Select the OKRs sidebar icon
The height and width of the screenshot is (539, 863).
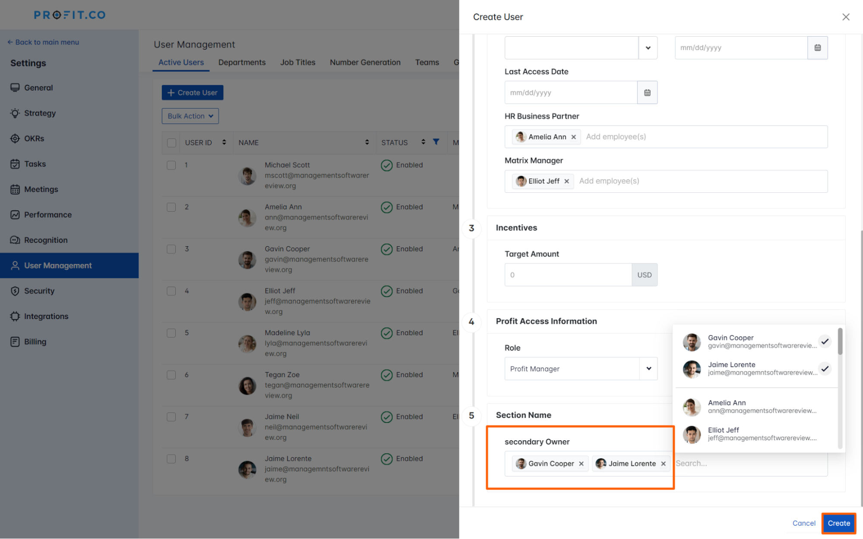[15, 138]
